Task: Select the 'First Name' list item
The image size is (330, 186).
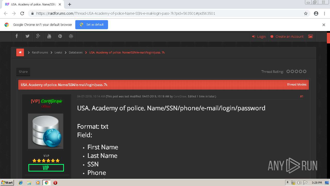Action: 103,147
